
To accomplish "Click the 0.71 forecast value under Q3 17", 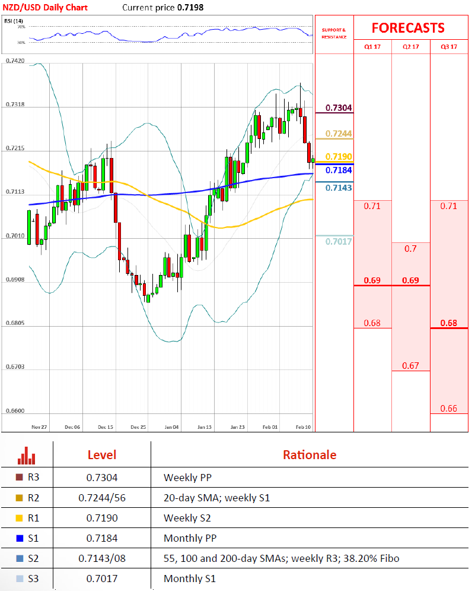I will 449,206.
